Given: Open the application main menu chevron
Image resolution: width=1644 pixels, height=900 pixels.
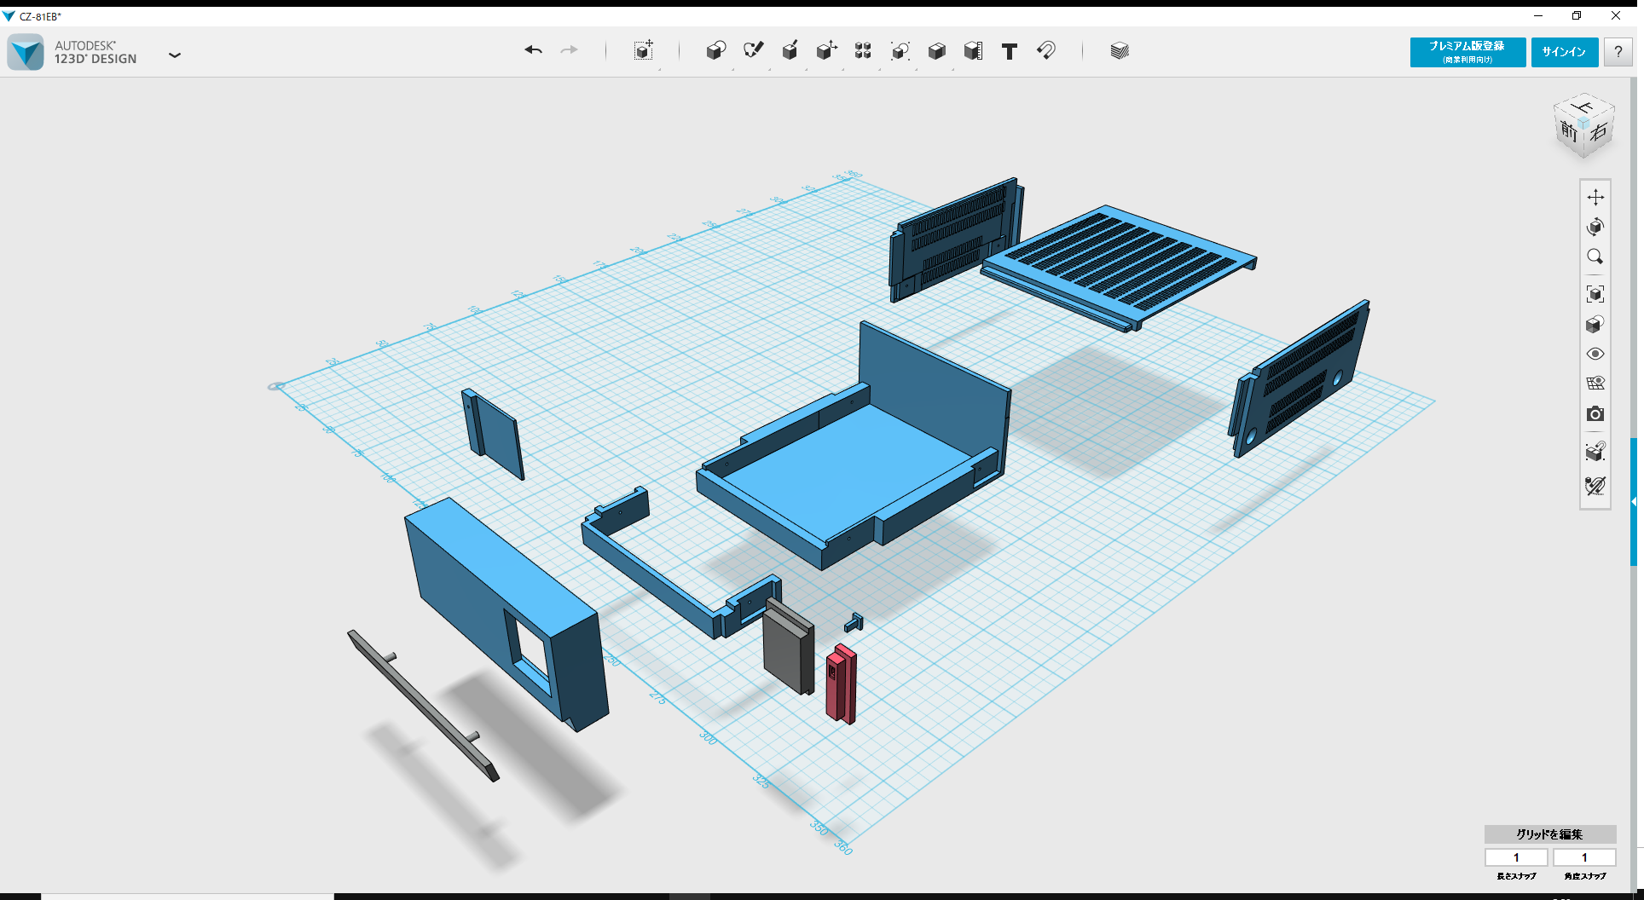Looking at the screenshot, I should 175,55.
